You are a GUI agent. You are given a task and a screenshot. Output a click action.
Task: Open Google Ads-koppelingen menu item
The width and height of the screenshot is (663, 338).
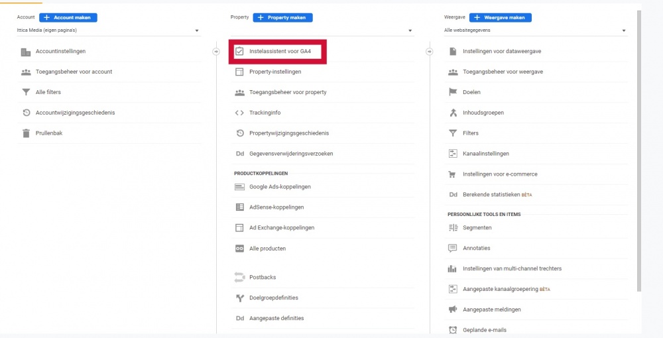point(323,187)
